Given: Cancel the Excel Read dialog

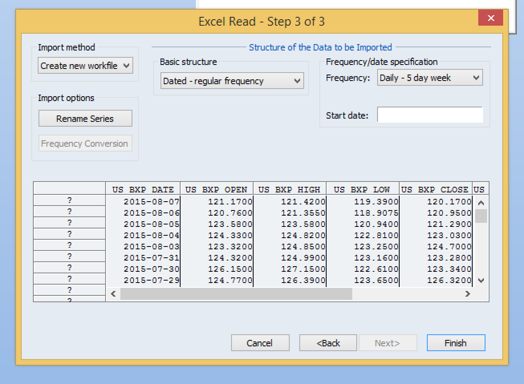Looking at the screenshot, I should click(x=260, y=343).
